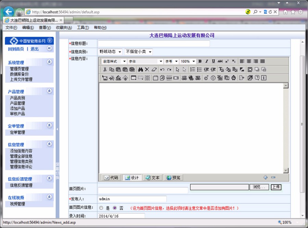308x228 pixels.
Task: Open the 工具(T) browser menu
Action: pyautogui.click(x=82, y=27)
